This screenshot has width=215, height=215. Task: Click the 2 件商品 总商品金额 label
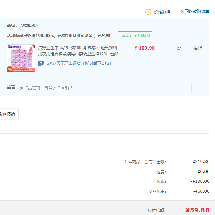point(145,162)
